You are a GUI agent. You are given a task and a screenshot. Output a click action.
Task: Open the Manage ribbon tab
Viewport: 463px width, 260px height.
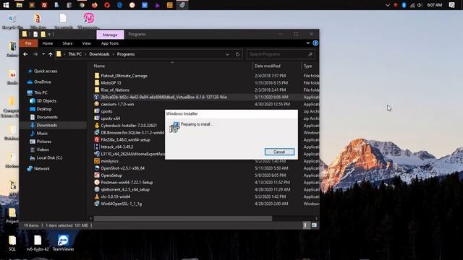tap(110, 35)
